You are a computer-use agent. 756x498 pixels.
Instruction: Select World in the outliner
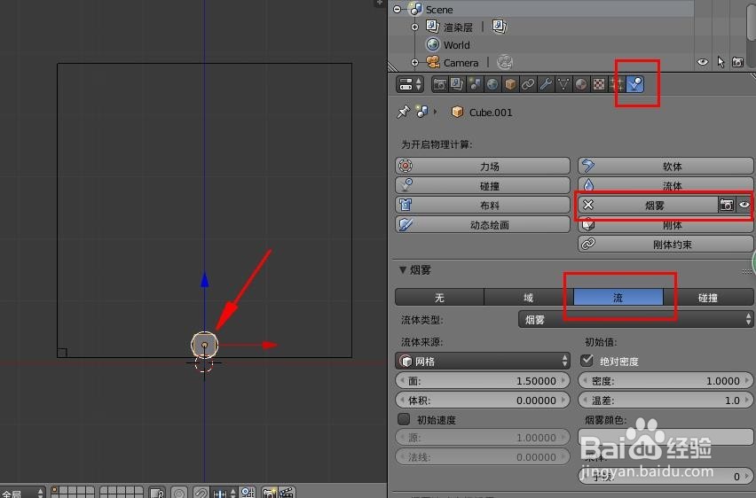[456, 45]
